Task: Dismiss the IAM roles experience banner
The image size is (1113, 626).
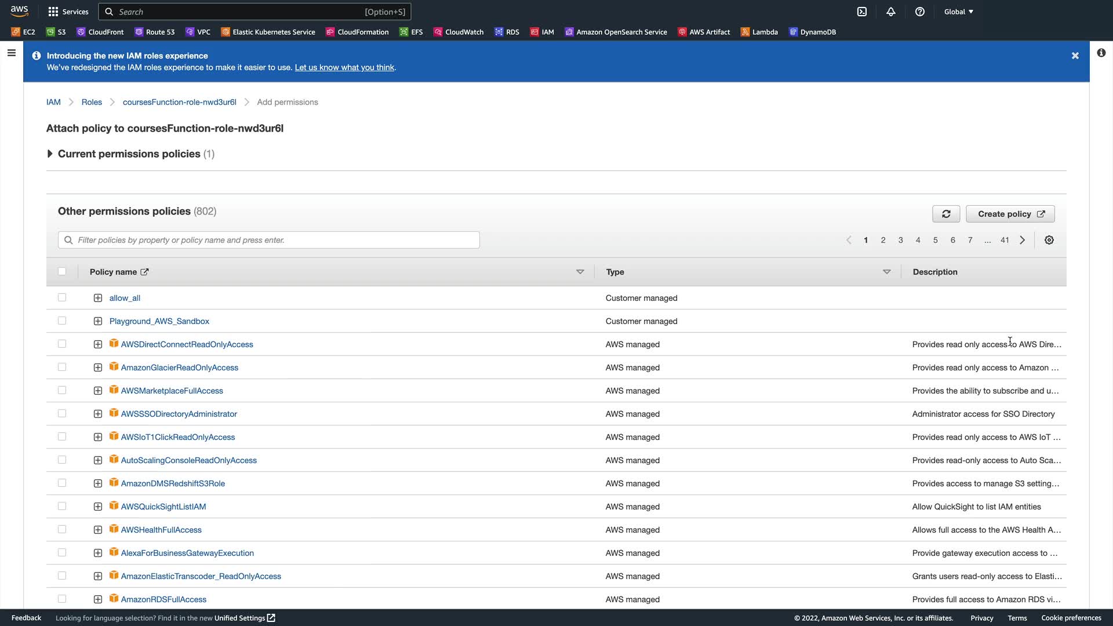Action: pos(1075,56)
